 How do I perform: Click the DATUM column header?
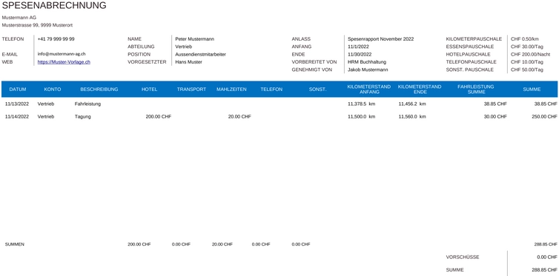(18, 90)
